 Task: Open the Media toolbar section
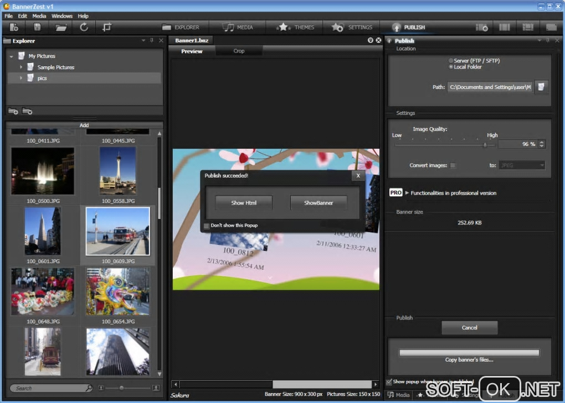click(238, 27)
